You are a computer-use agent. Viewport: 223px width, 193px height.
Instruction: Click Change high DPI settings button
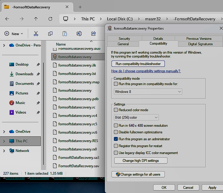(x=141, y=161)
